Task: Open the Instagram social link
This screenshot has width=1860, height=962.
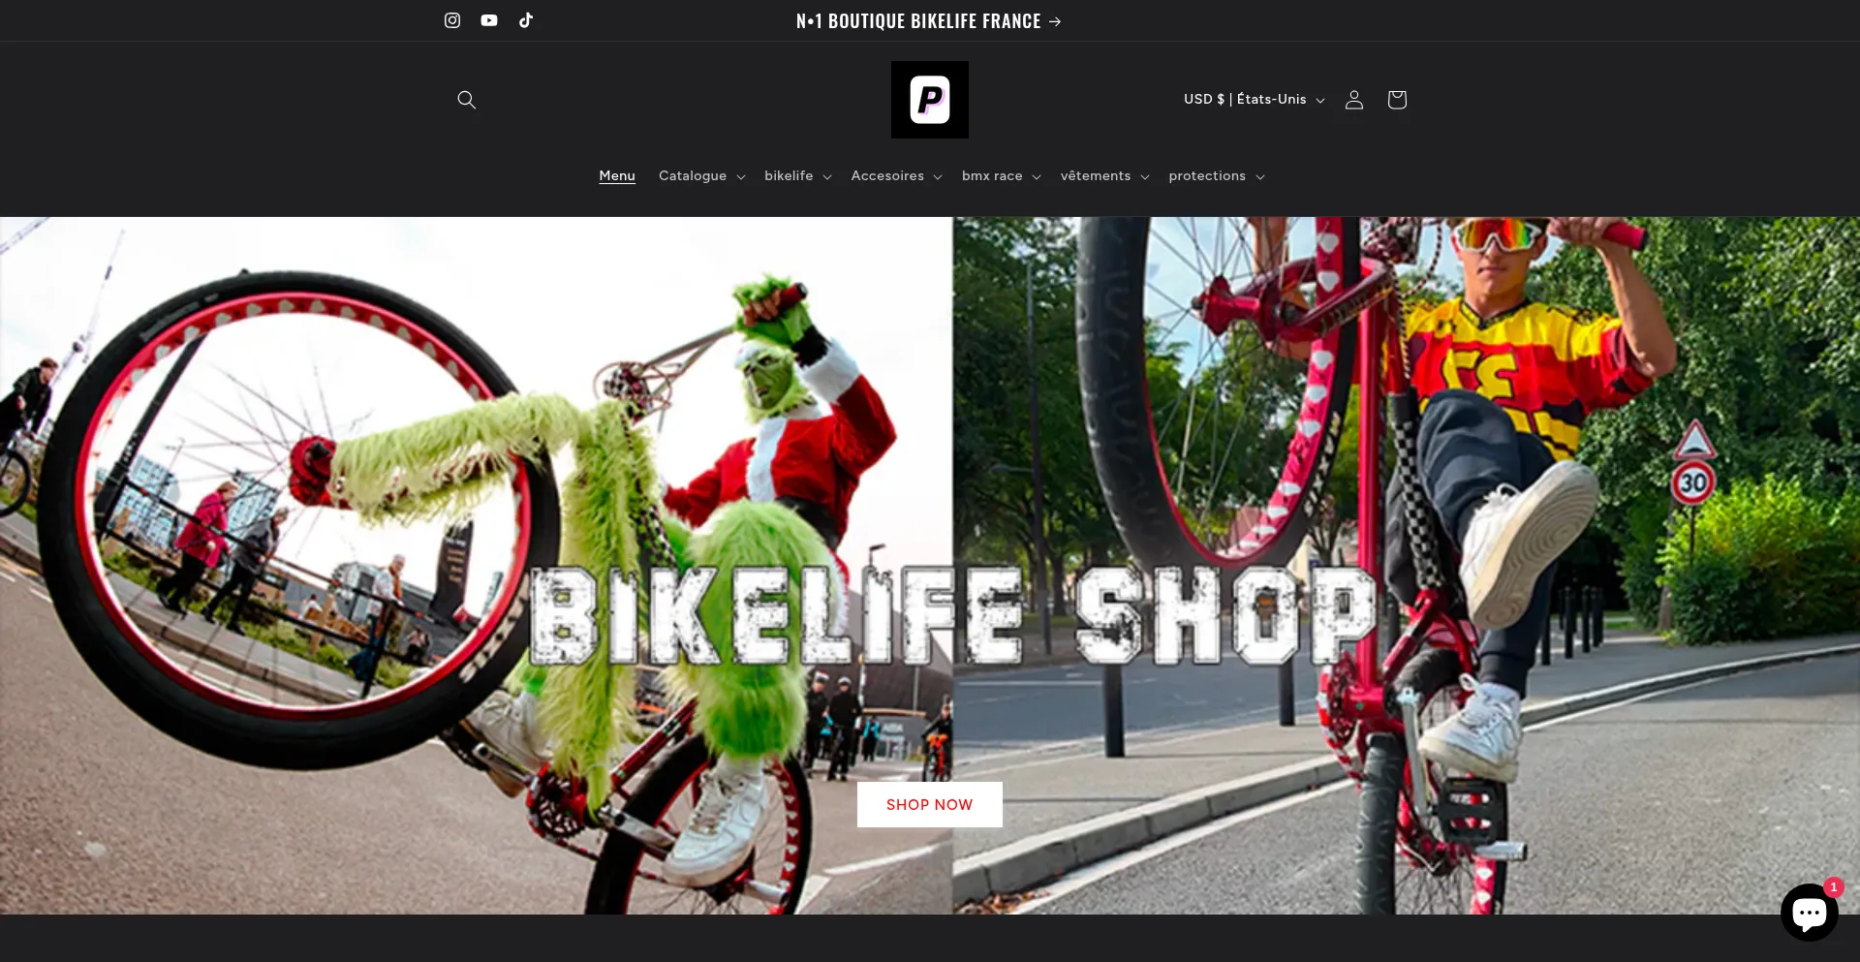Action: 451,20
